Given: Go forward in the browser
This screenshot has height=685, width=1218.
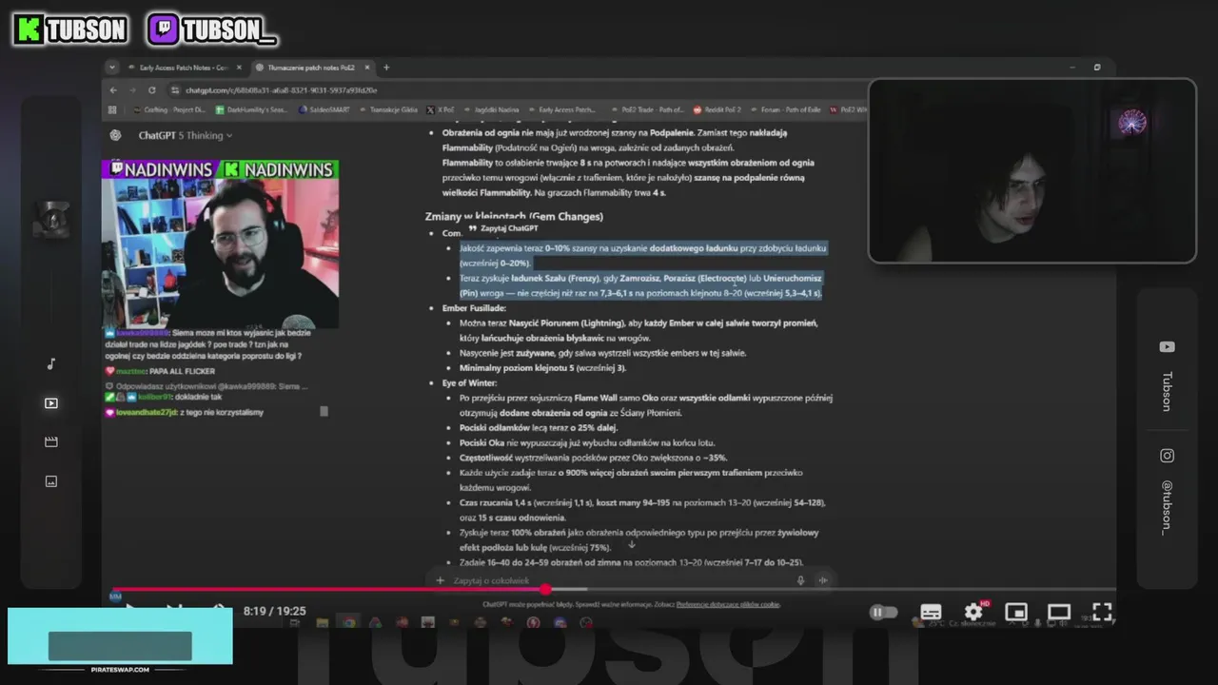Looking at the screenshot, I should (x=132, y=90).
